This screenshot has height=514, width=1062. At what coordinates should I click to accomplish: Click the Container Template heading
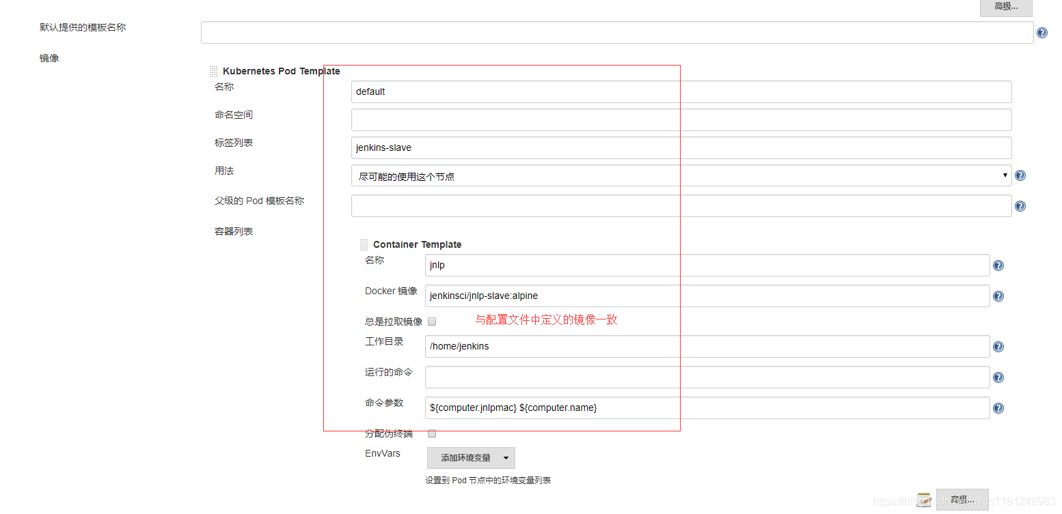click(x=417, y=244)
